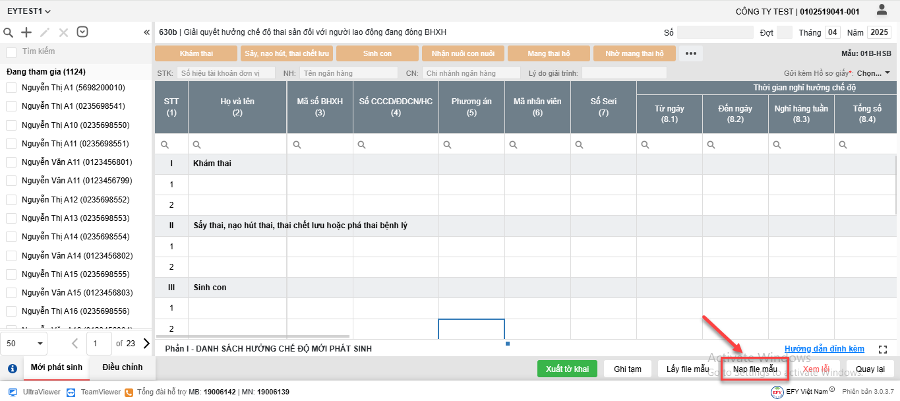Viewport: 900px width, 401px height.
Task: Collapse the employee list panel
Action: coord(146,32)
